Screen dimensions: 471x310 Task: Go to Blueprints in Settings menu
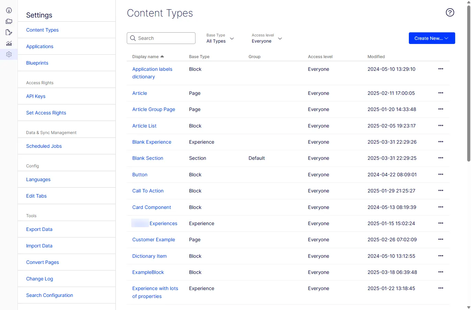37,63
